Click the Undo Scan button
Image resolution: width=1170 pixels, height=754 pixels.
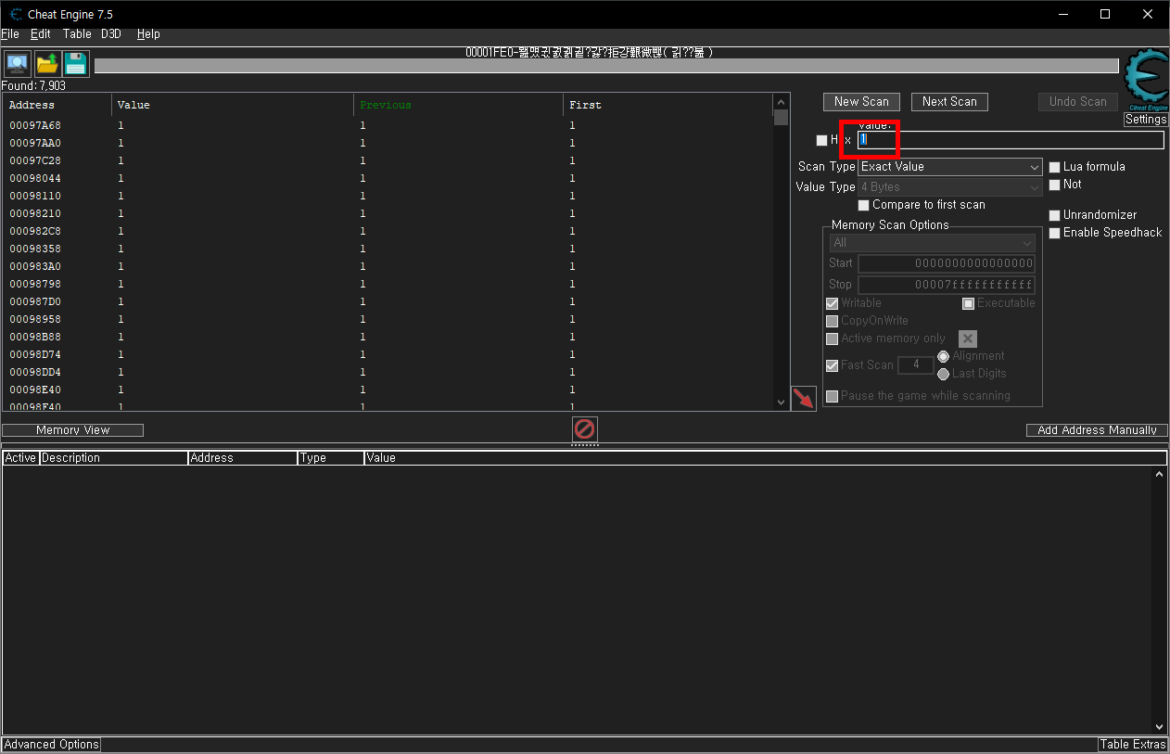click(1078, 102)
